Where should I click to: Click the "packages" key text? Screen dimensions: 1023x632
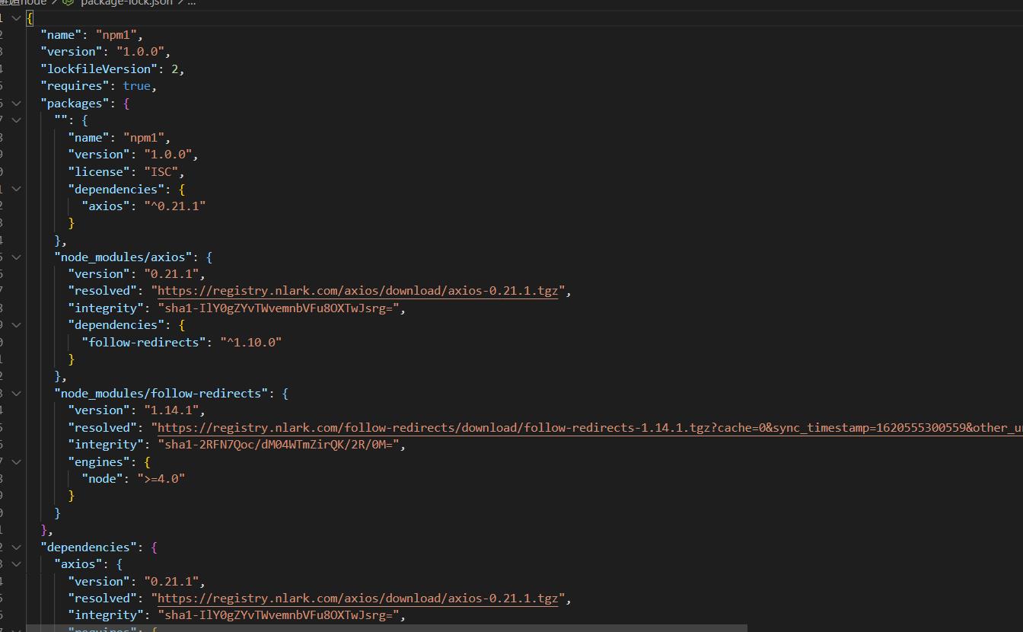pos(75,103)
